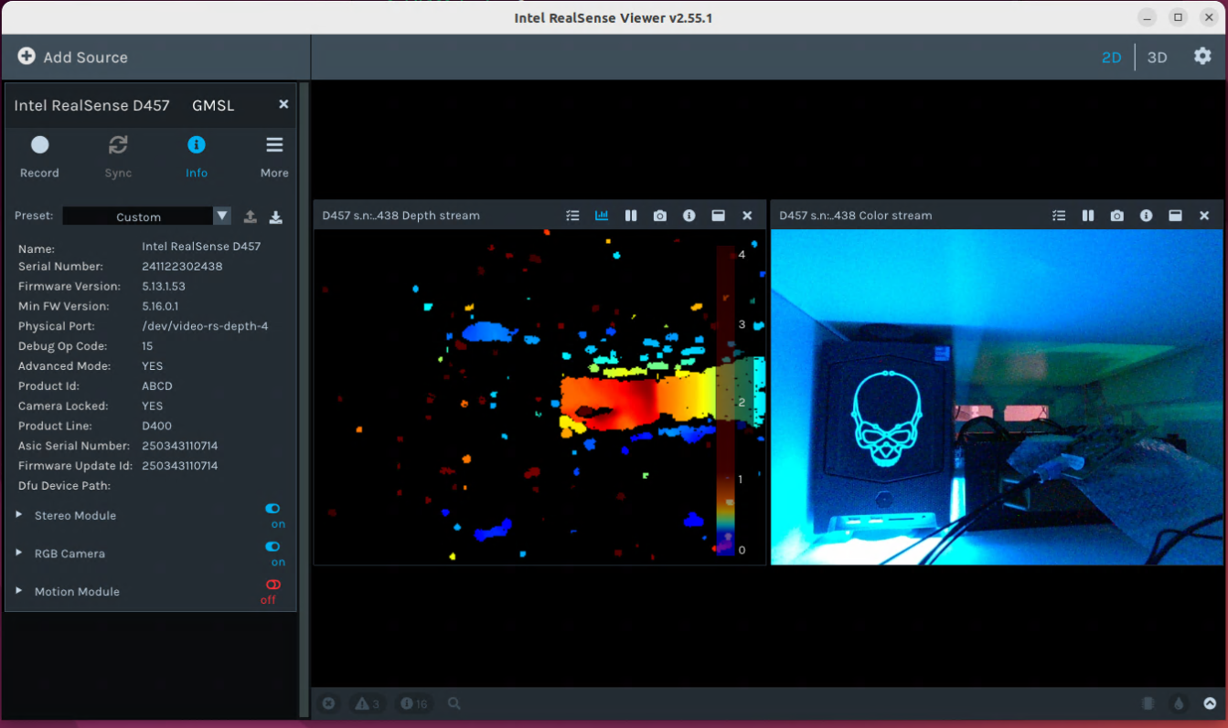The width and height of the screenshot is (1228, 728).
Task: Toggle the Depth stream histogram icon
Action: pos(602,216)
